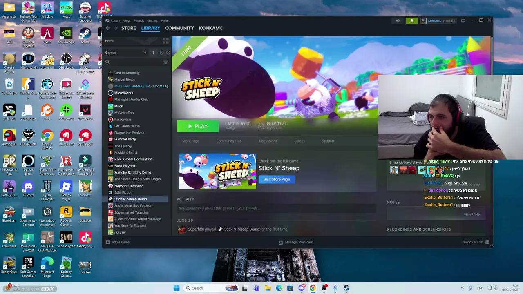Switch to the STORE tab

click(129, 28)
